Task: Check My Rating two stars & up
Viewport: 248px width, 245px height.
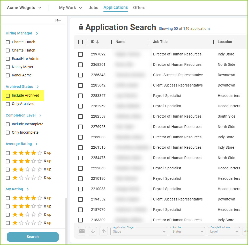Action: [x=8, y=215]
